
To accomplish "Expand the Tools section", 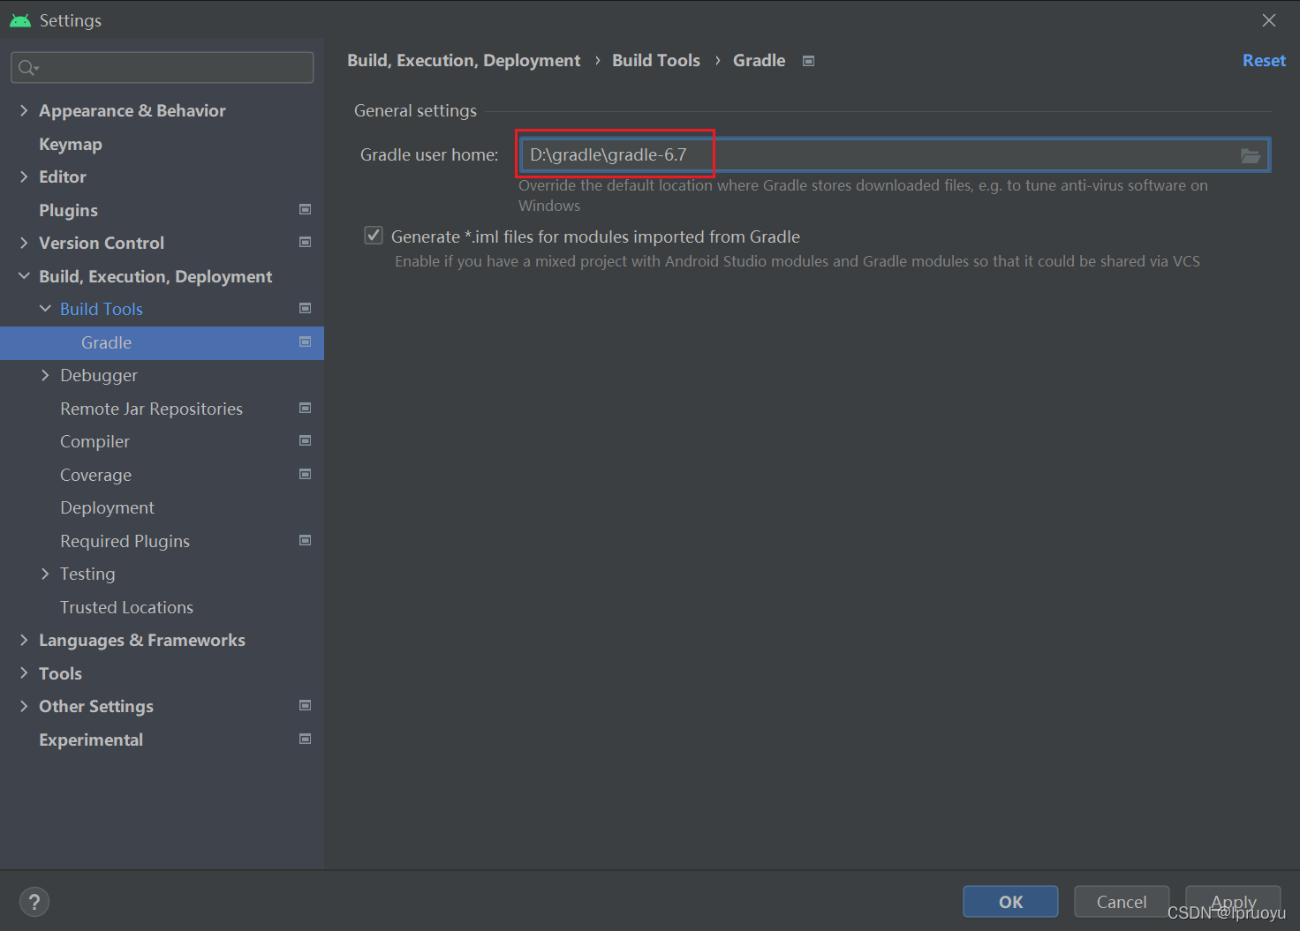I will 24,673.
